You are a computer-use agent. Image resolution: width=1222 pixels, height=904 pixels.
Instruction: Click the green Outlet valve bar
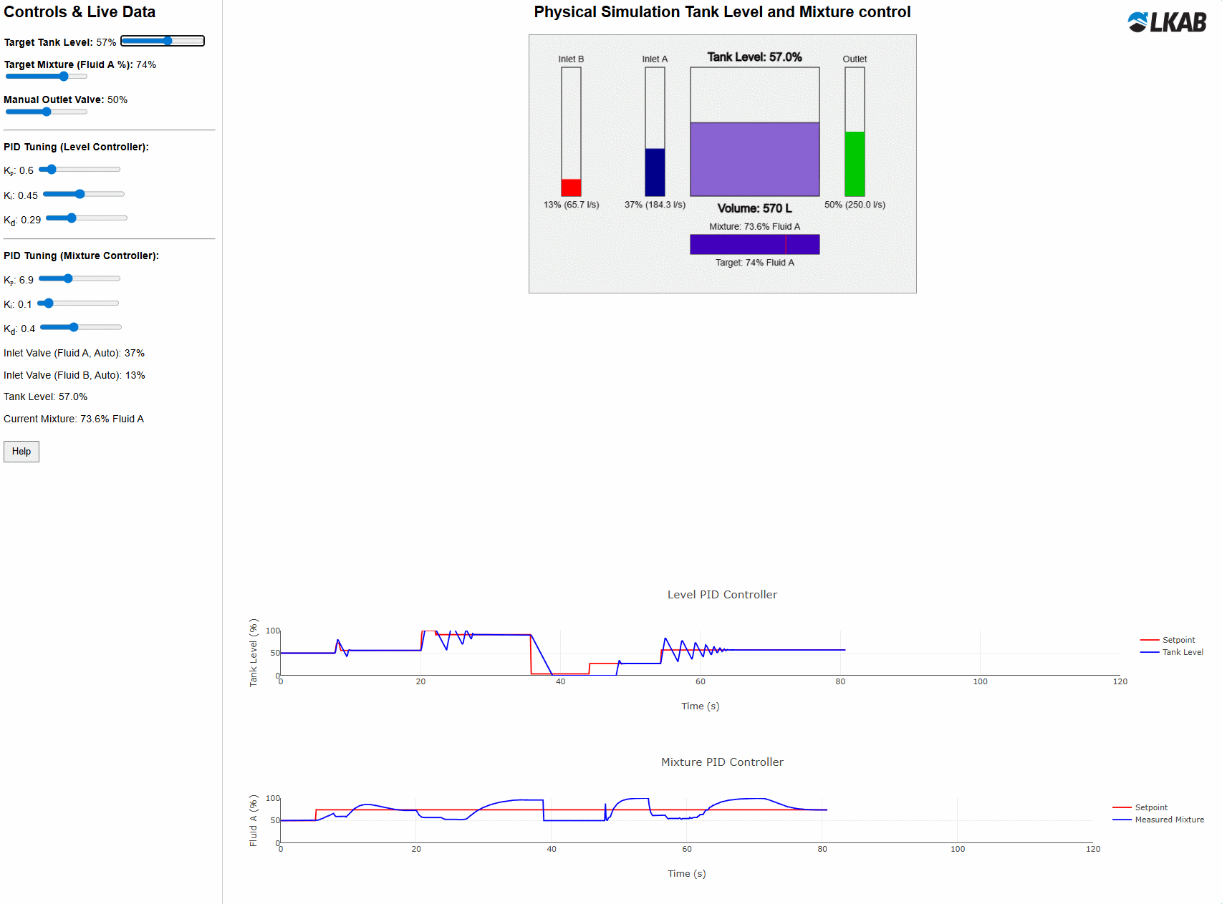click(x=855, y=164)
